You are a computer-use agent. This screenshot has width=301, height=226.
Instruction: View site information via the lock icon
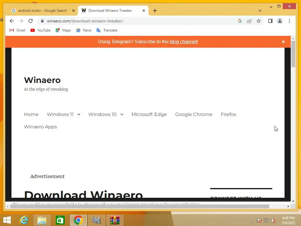click(x=42, y=21)
